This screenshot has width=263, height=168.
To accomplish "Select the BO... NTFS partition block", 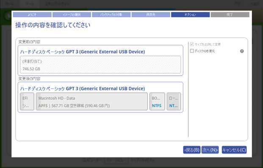I will pos(157,101).
